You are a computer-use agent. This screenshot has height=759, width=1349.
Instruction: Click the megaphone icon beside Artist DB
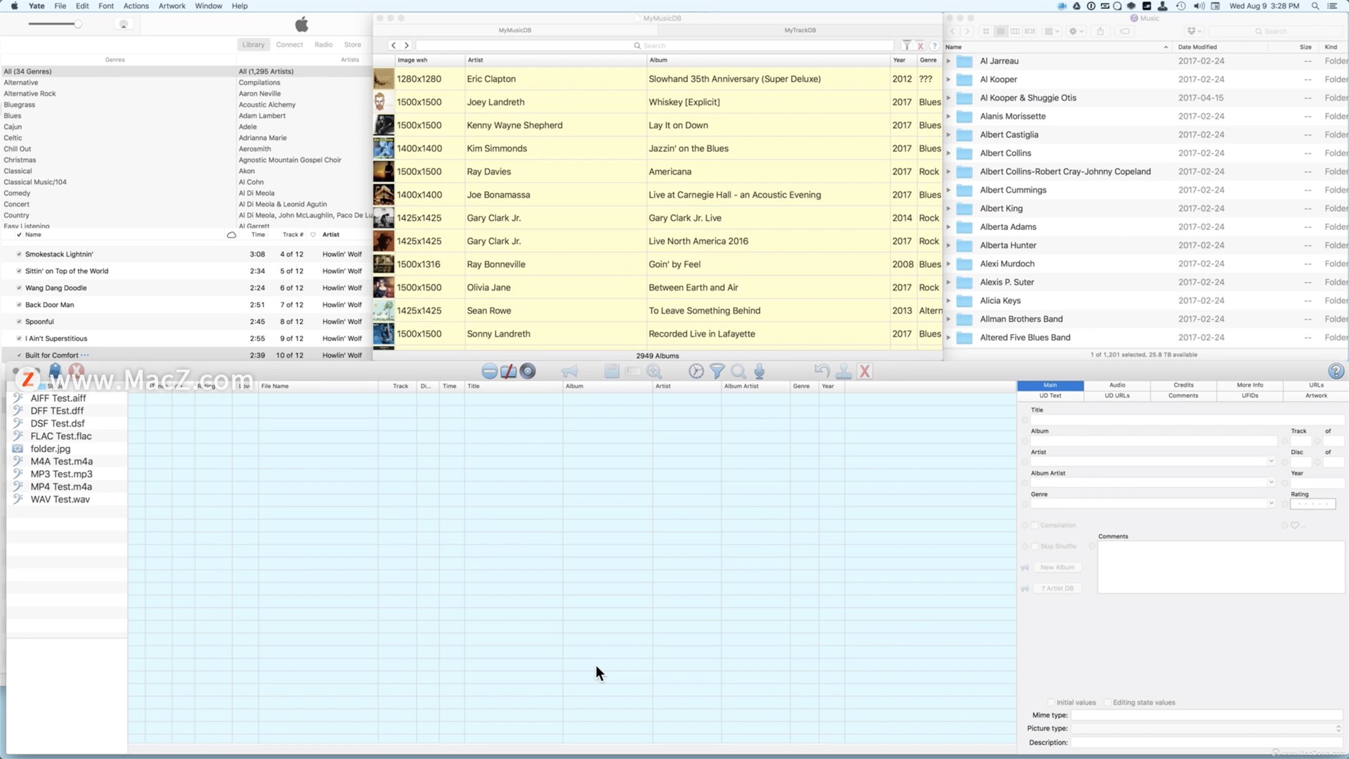1025,589
